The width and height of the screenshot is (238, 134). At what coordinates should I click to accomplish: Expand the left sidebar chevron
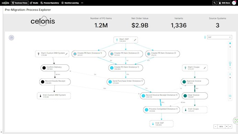tap(1, 132)
